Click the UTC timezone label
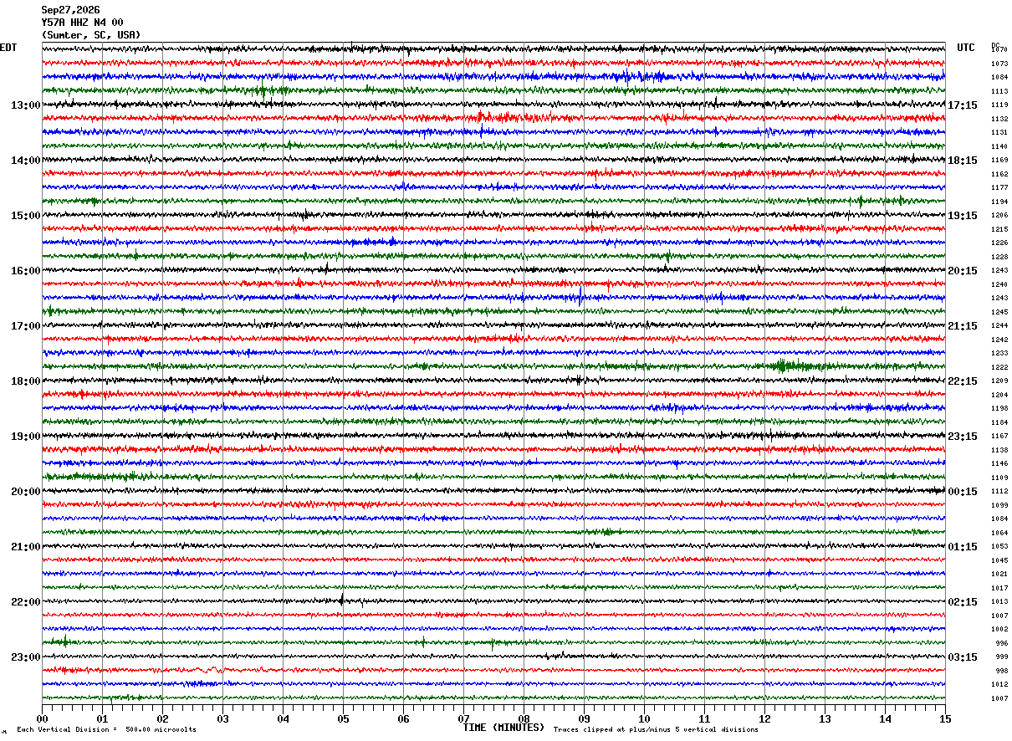This screenshot has width=1012, height=741. (966, 48)
